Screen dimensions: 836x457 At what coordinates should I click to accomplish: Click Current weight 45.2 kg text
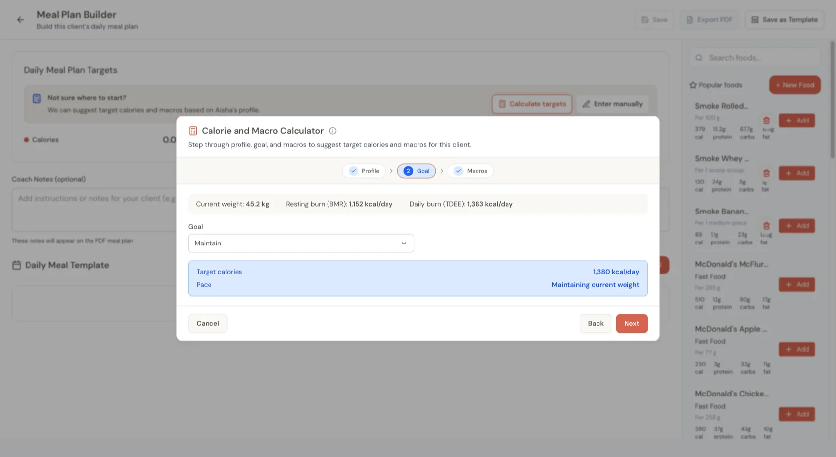[x=232, y=204]
